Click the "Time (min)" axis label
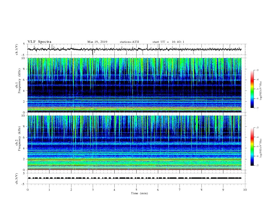The width and height of the screenshot is (276, 213). tap(139, 193)
